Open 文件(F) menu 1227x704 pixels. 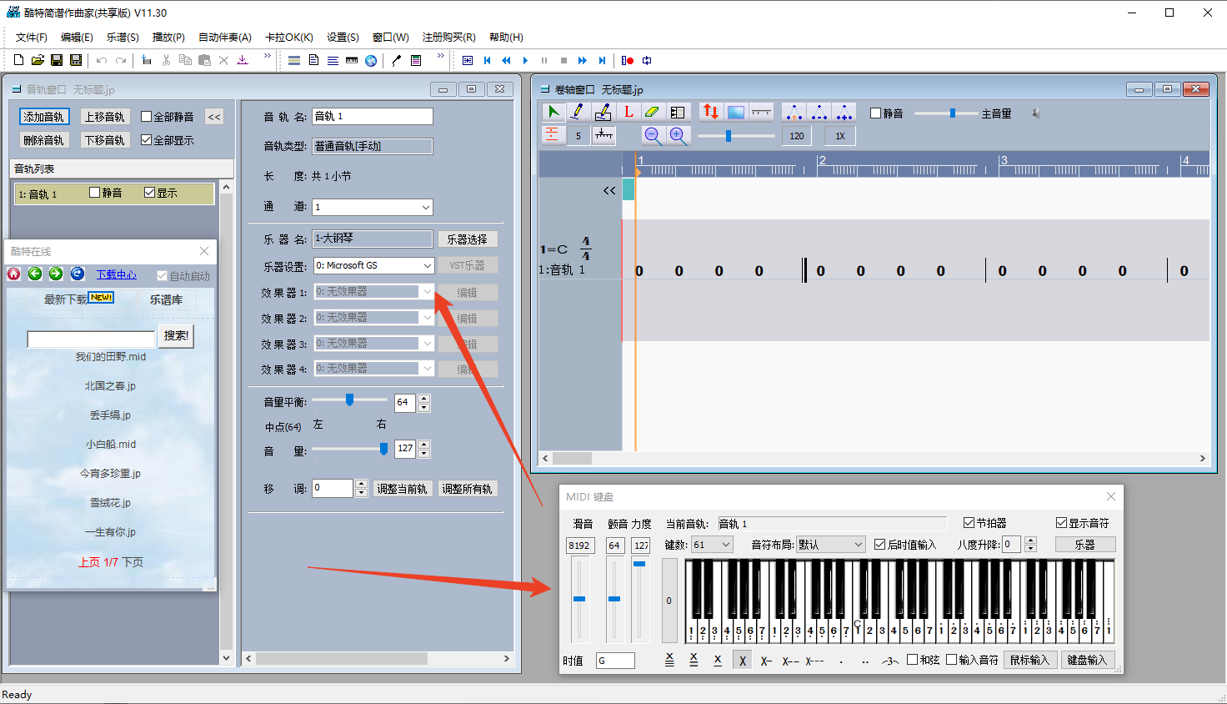(32, 37)
